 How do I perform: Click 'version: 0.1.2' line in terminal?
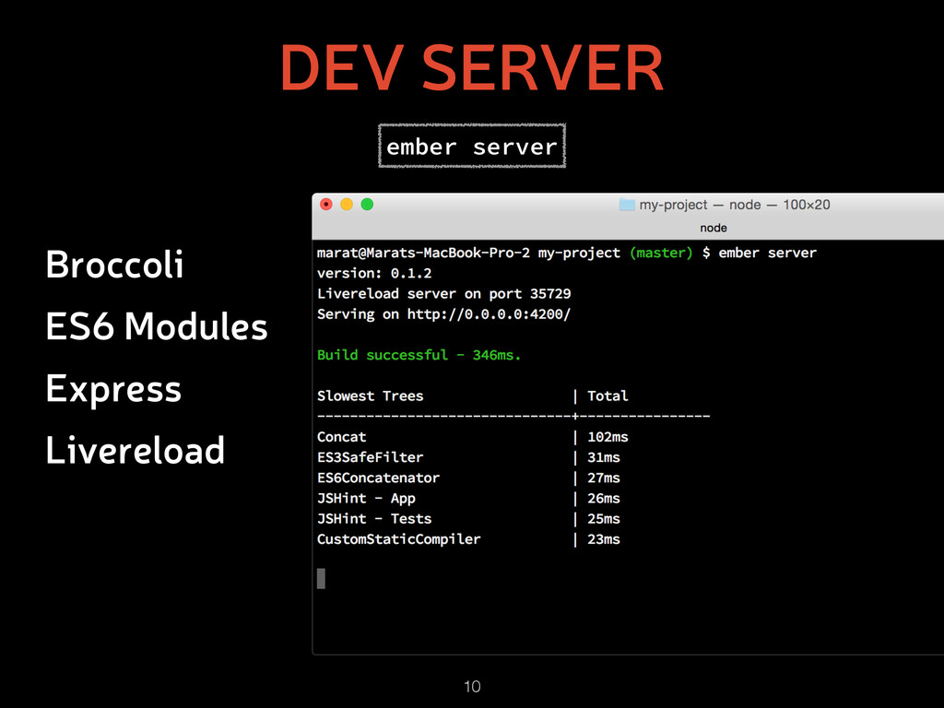pos(374,273)
